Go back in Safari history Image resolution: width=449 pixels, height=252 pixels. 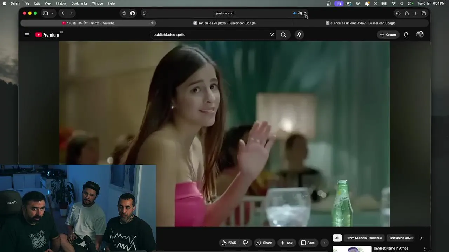tap(63, 13)
